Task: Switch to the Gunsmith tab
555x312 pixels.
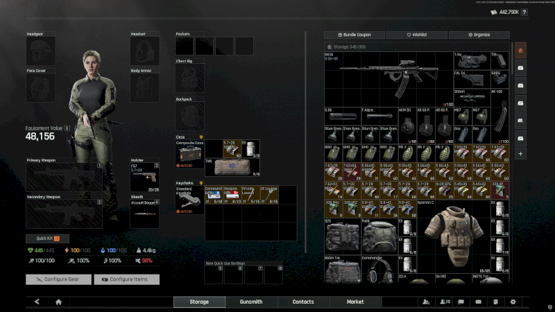Action: coord(251,302)
